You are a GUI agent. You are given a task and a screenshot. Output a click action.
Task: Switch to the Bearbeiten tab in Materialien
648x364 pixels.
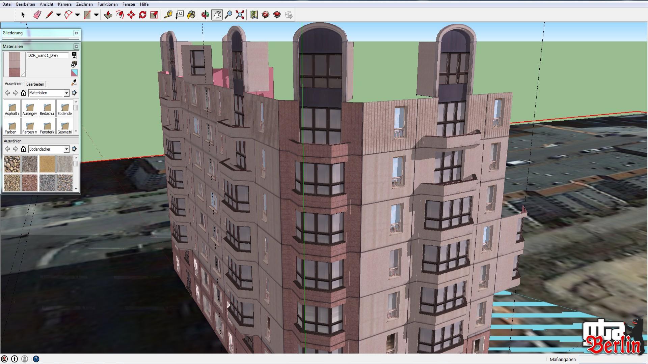(x=35, y=84)
